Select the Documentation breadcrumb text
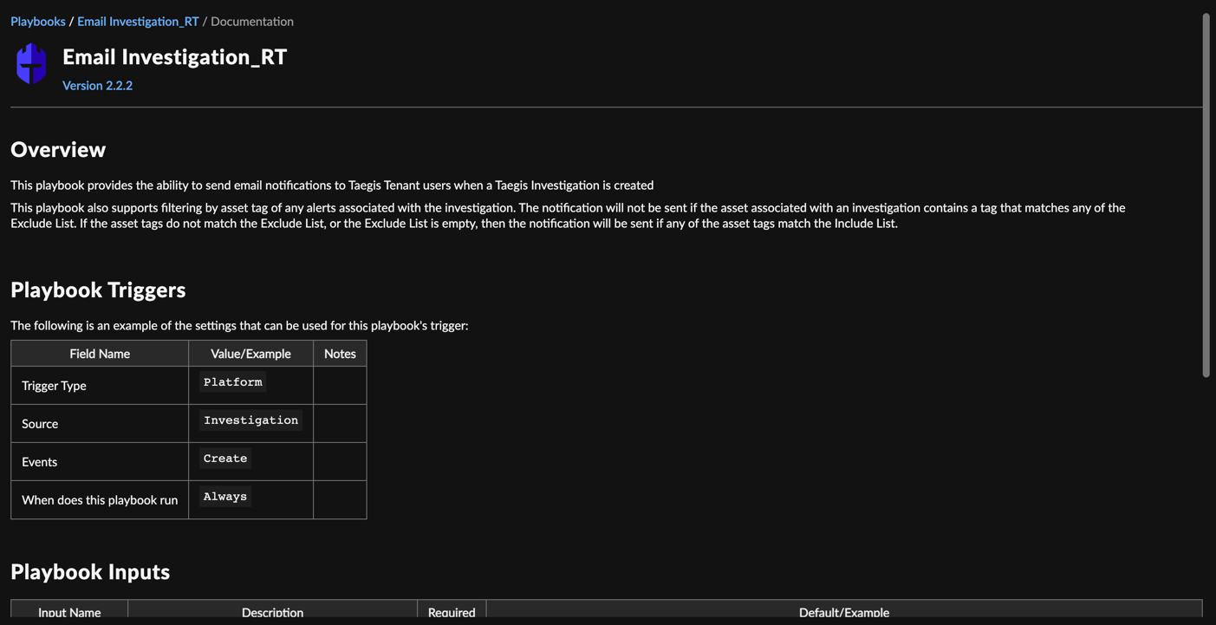 click(252, 21)
